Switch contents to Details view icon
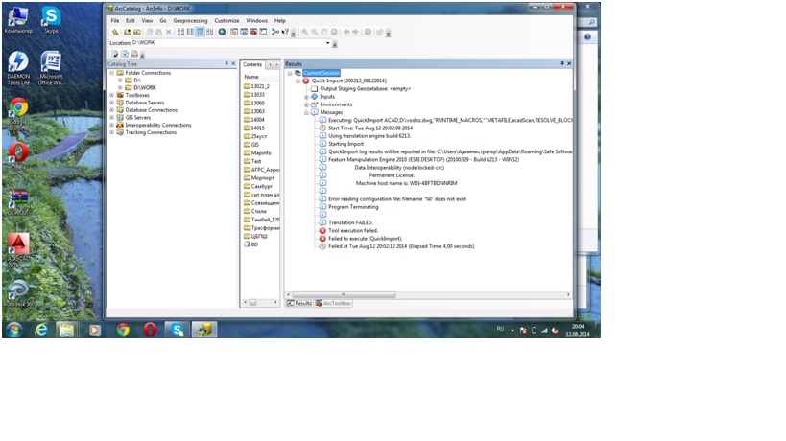Viewport: 786px width, 441px height. pos(201,32)
